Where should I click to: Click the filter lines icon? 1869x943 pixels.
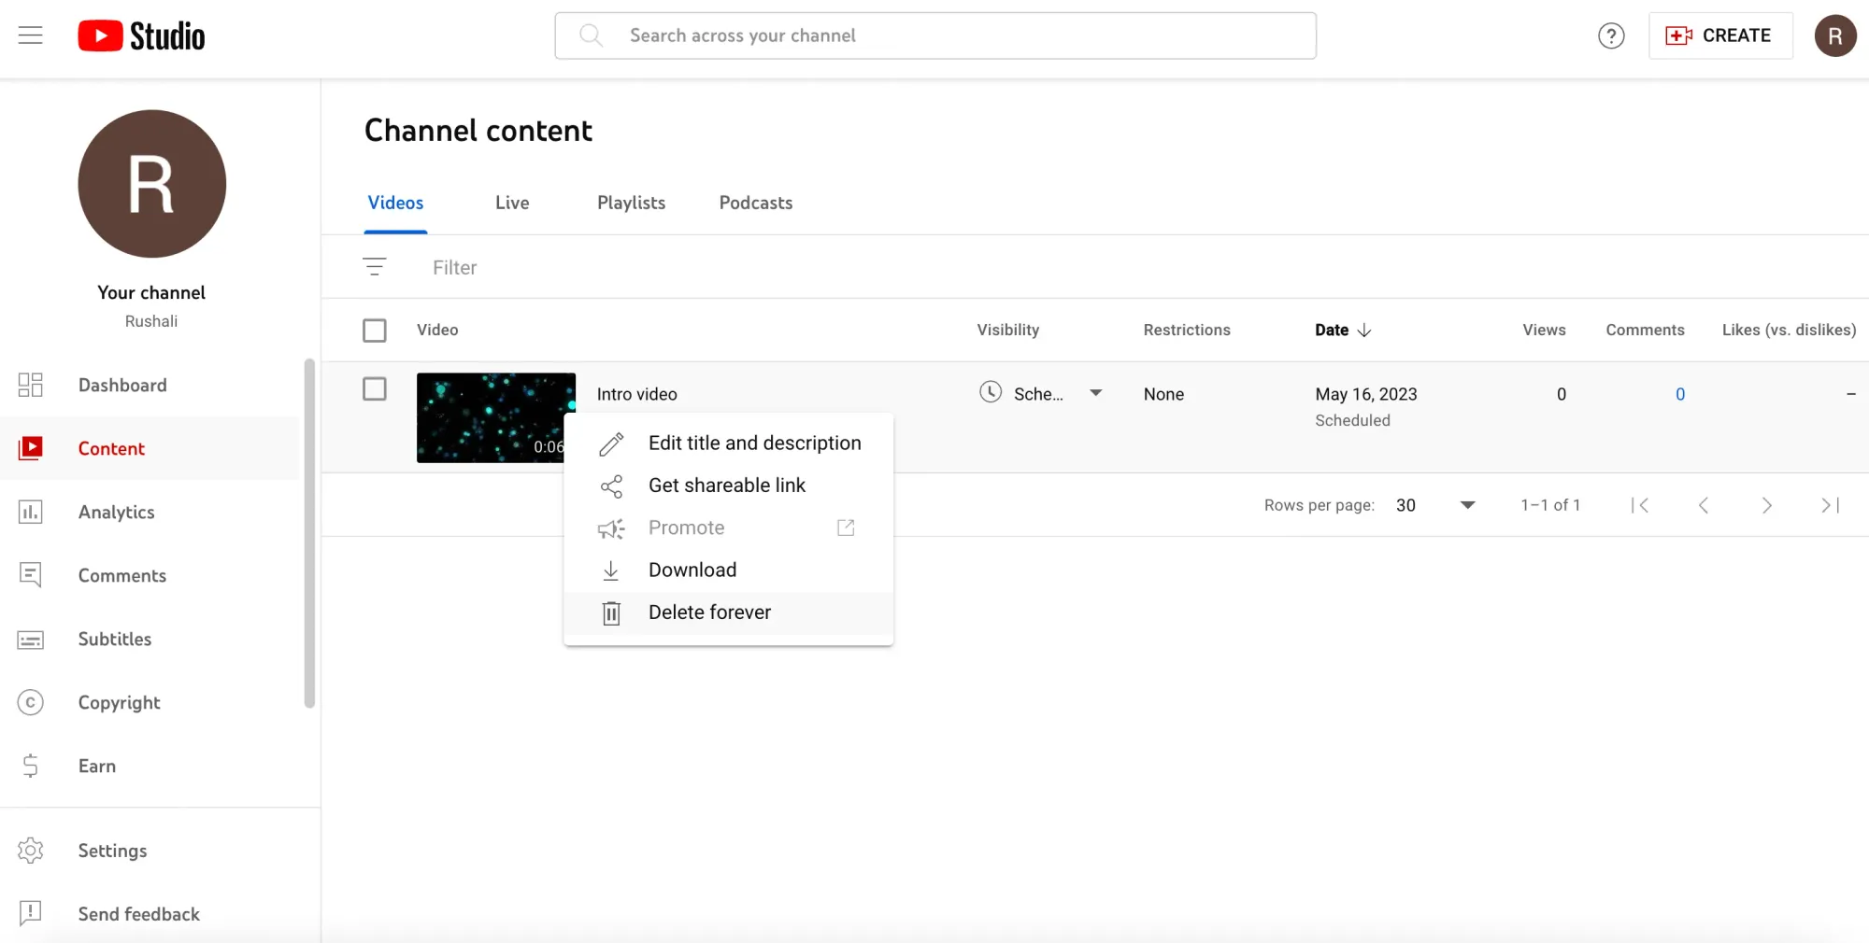[x=375, y=267]
